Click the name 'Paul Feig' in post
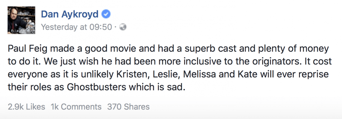Viewport: 342px width, 119px height. tap(27, 49)
